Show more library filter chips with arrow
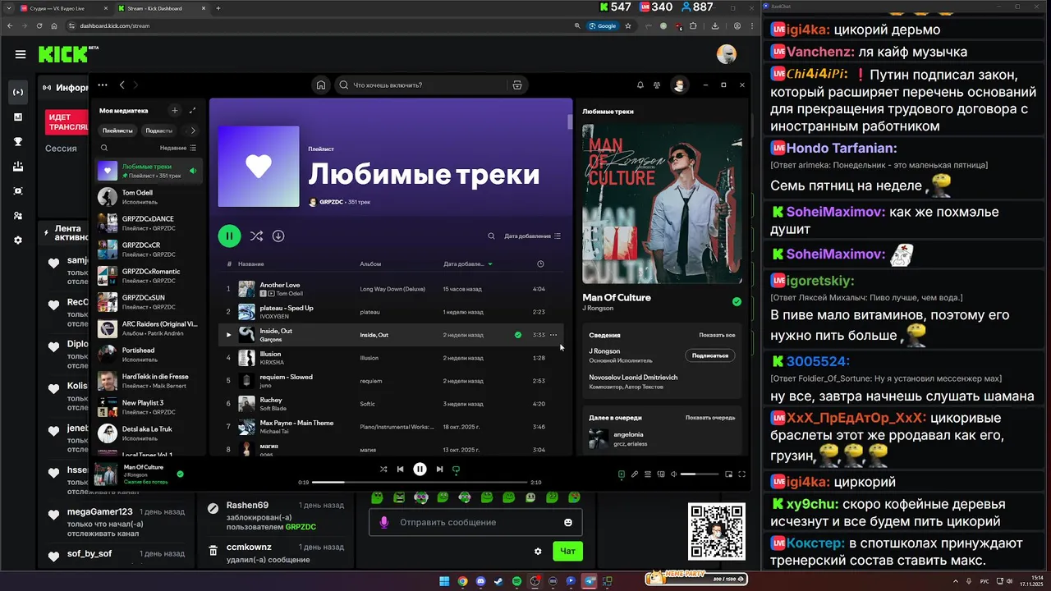 pos(193,130)
